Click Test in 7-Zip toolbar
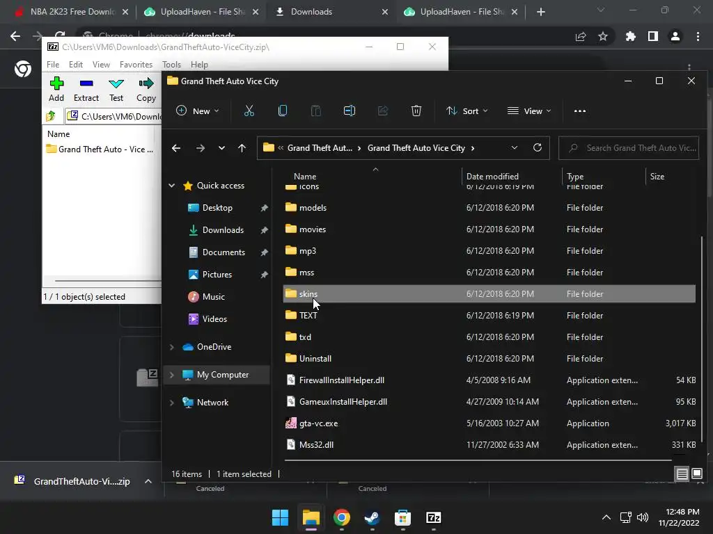Viewport: 713px width, 534px height. (116, 89)
